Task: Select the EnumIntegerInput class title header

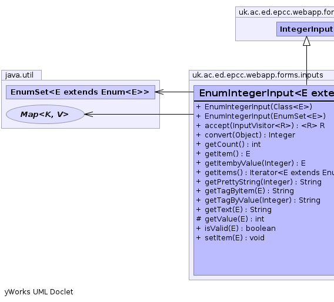Action: [x=264, y=93]
